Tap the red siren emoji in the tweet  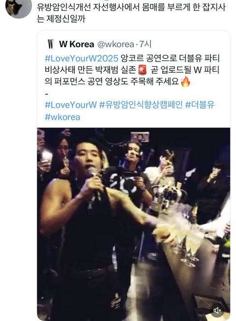pos(142,70)
